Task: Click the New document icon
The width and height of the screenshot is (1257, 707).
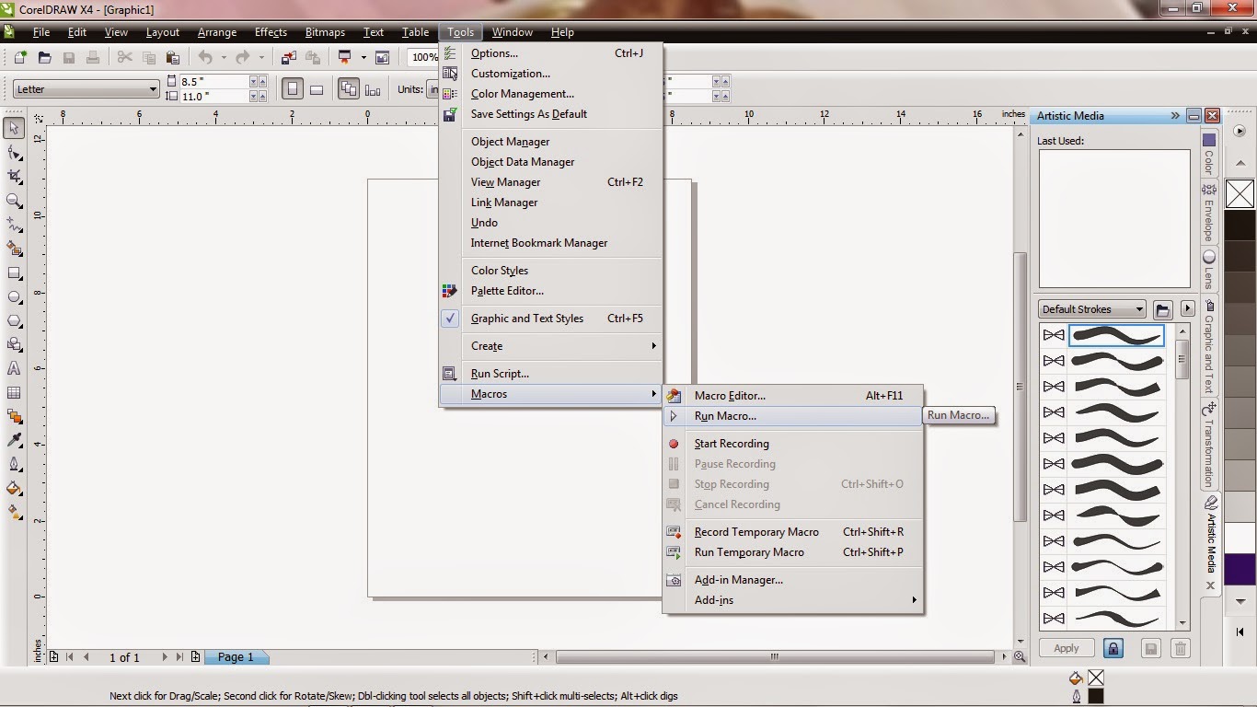Action: pos(21,57)
